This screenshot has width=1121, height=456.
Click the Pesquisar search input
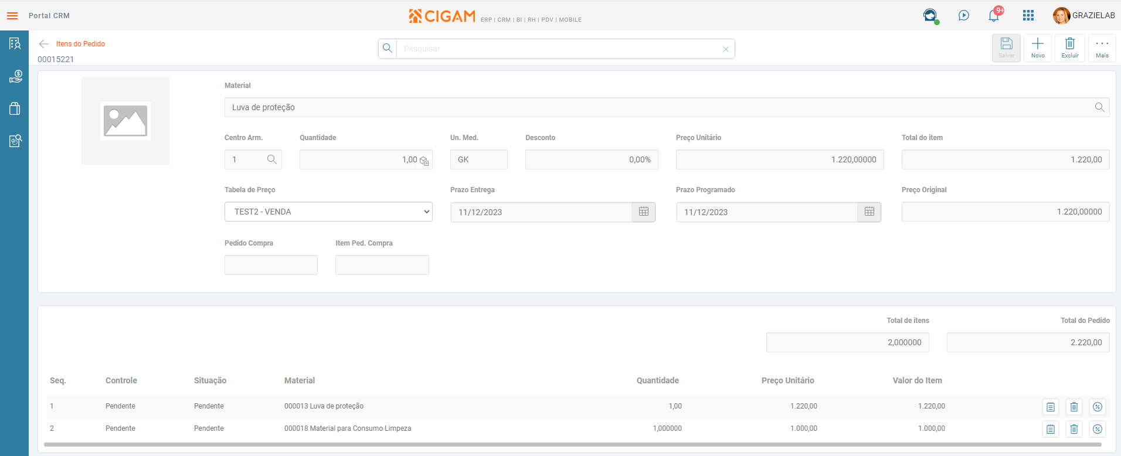click(x=559, y=49)
